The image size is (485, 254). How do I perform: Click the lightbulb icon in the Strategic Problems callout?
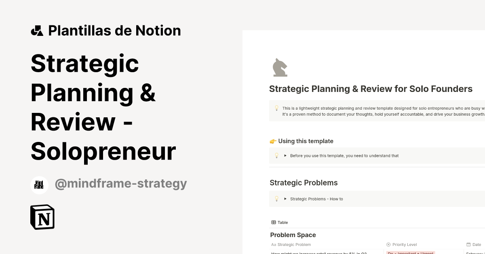(x=276, y=199)
